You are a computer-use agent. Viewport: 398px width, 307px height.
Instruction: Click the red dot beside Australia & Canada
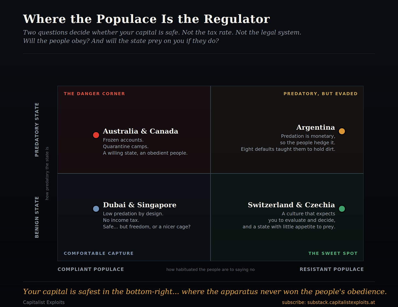click(96, 135)
